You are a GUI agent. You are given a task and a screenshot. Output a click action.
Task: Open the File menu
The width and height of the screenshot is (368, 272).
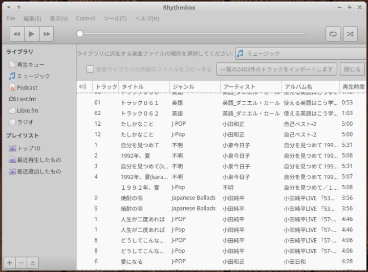coord(11,18)
